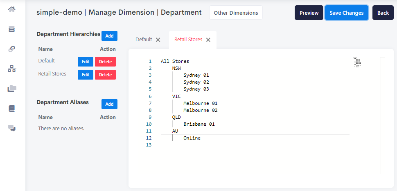Place cursor on 'Sydney 02' line
The height and width of the screenshot is (191, 397).
tap(196, 82)
